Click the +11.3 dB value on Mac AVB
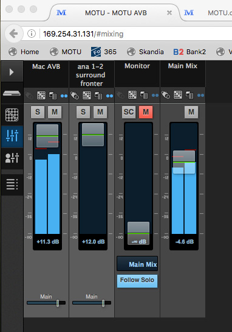This screenshot has width=232, height=332. (x=48, y=242)
